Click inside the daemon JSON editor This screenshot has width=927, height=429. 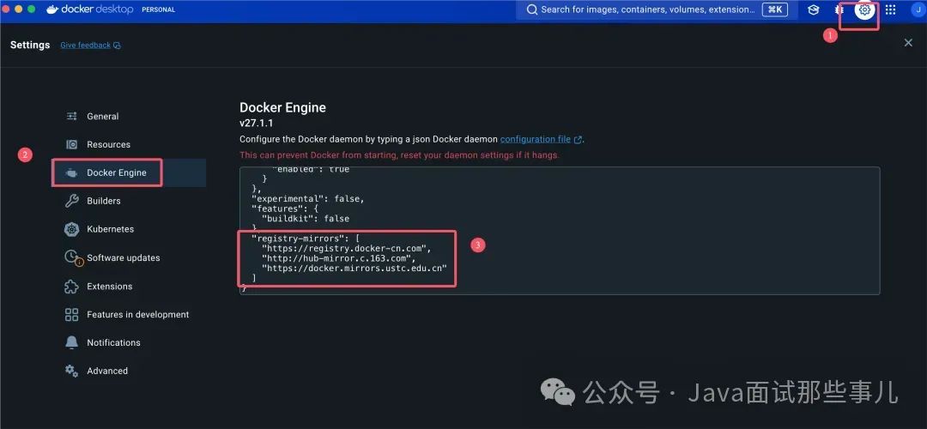pyautogui.click(x=560, y=231)
